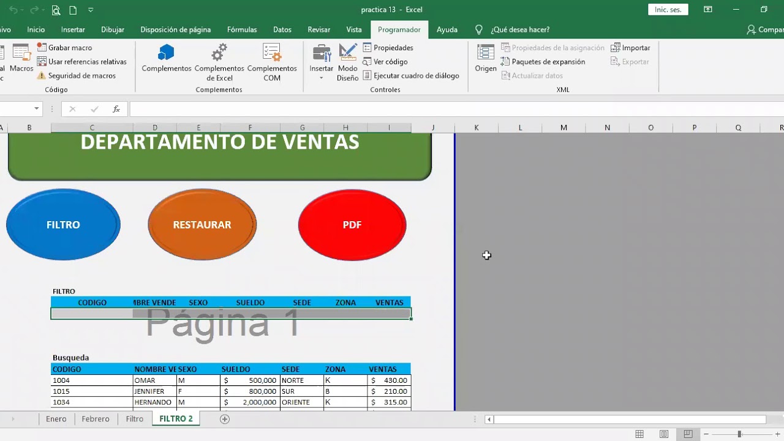Expand the Name Box dropdown arrow

click(37, 109)
